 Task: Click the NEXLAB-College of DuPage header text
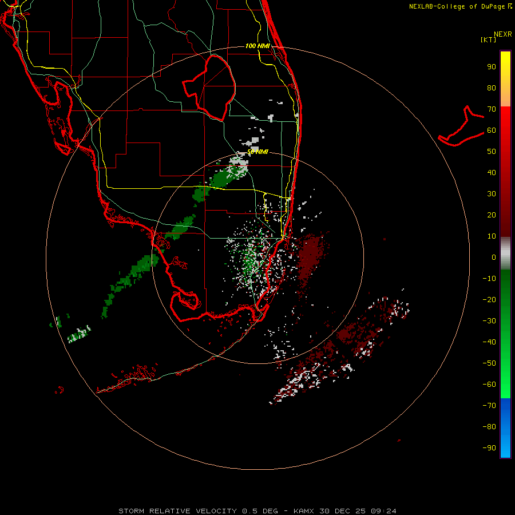point(460,6)
